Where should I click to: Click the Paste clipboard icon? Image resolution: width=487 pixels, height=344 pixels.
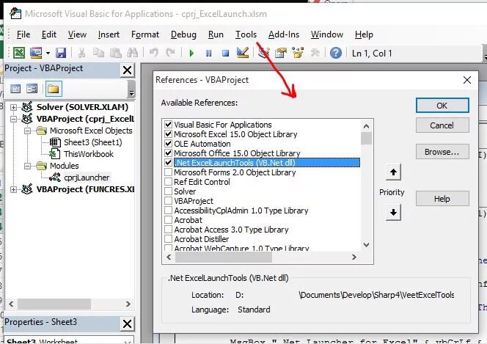pyautogui.click(x=116, y=53)
